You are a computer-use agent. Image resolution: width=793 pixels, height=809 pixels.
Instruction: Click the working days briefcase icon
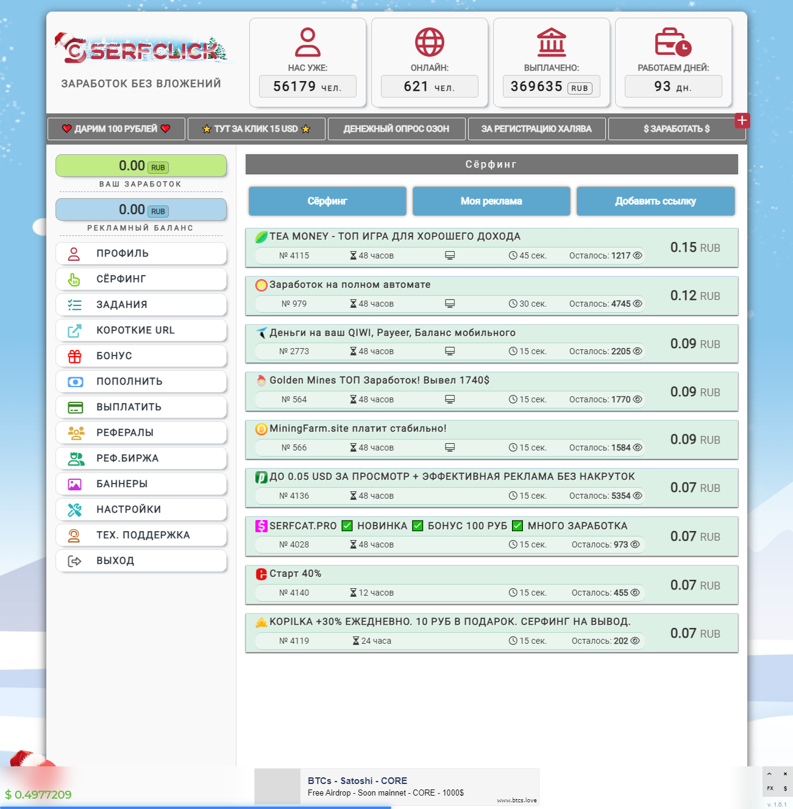[673, 42]
